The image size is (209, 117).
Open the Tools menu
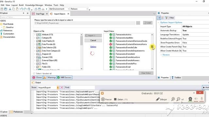click(x=56, y=5)
